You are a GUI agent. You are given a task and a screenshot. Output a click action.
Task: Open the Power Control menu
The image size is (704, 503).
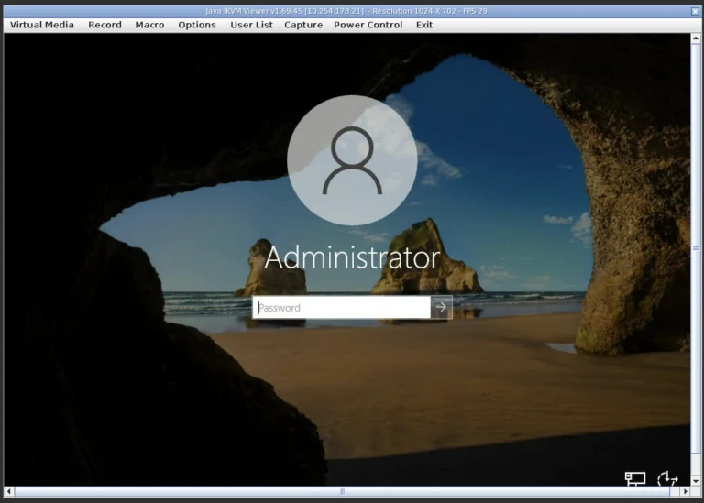click(368, 25)
